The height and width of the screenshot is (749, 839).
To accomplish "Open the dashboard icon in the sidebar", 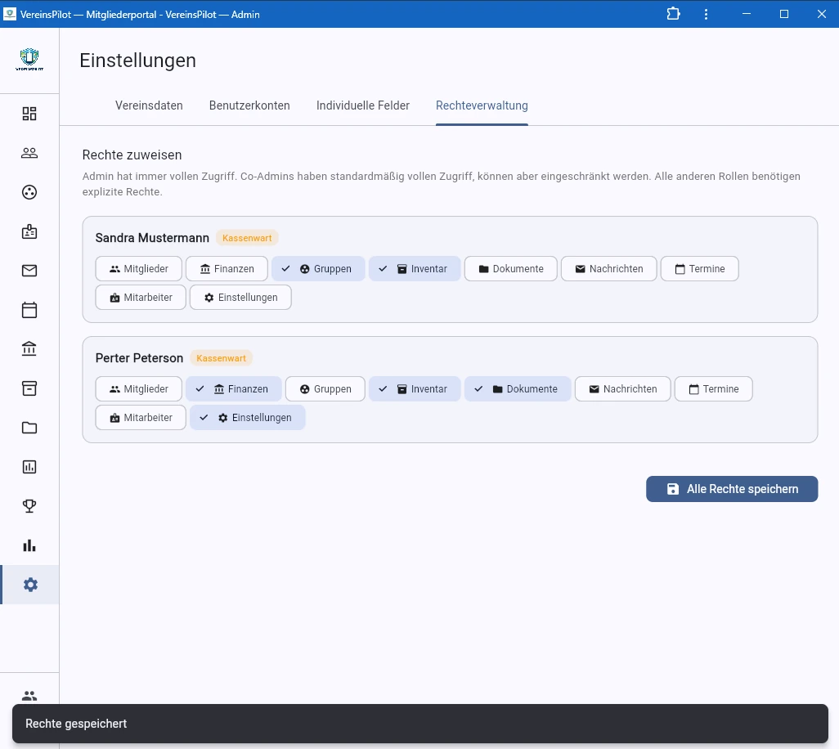I will (x=29, y=114).
